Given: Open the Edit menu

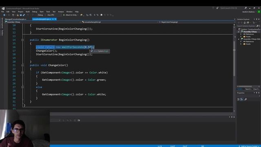Looking at the screenshot, I should click(x=8, y=12).
